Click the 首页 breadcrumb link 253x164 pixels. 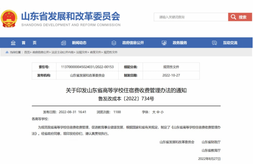27,52
